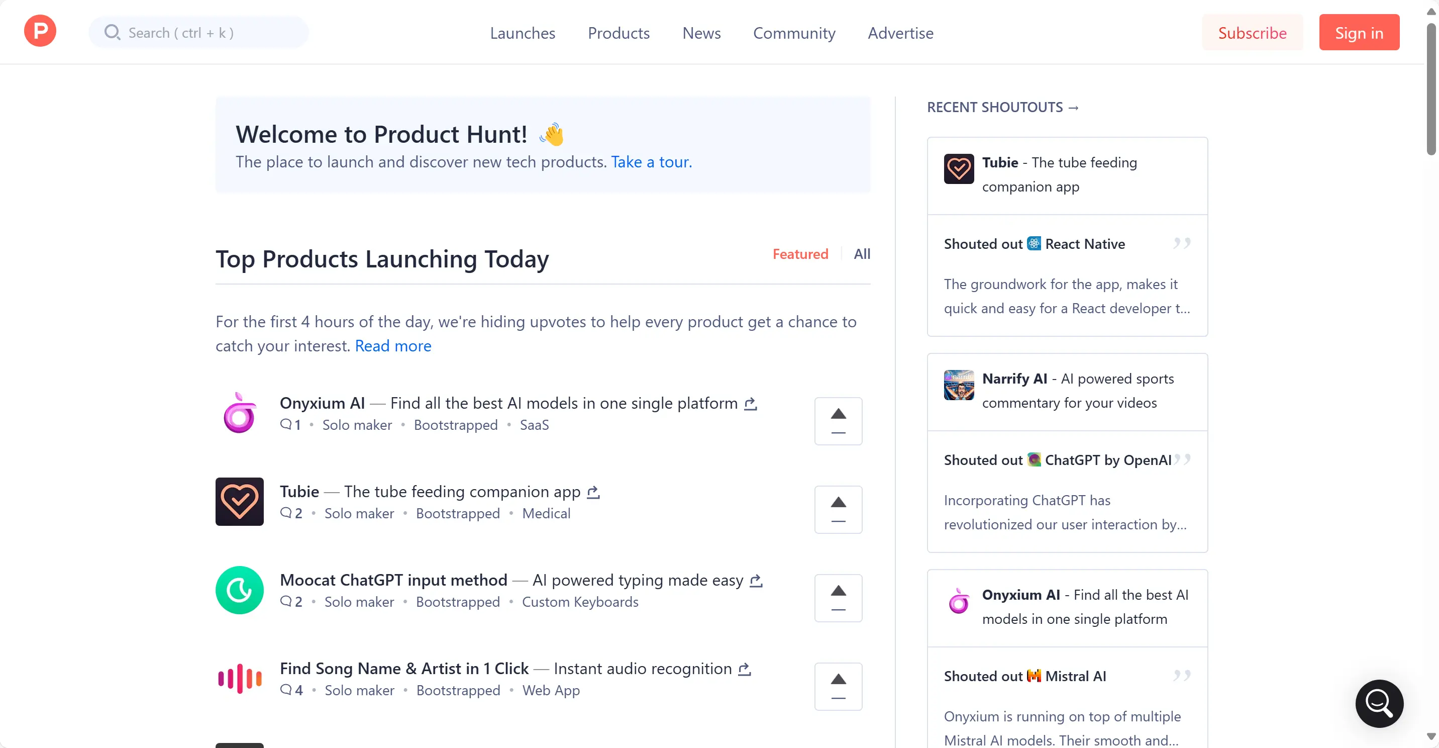Viewport: 1439px width, 748px height.
Task: Click Tubie icon in shoutouts sidebar
Action: tap(959, 169)
